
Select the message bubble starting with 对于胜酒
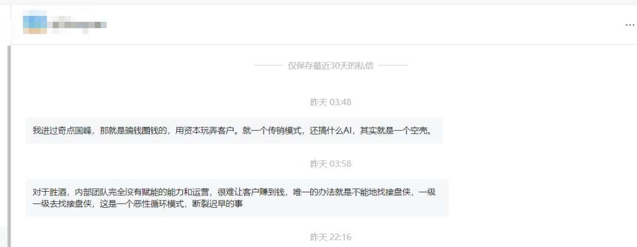(x=237, y=198)
